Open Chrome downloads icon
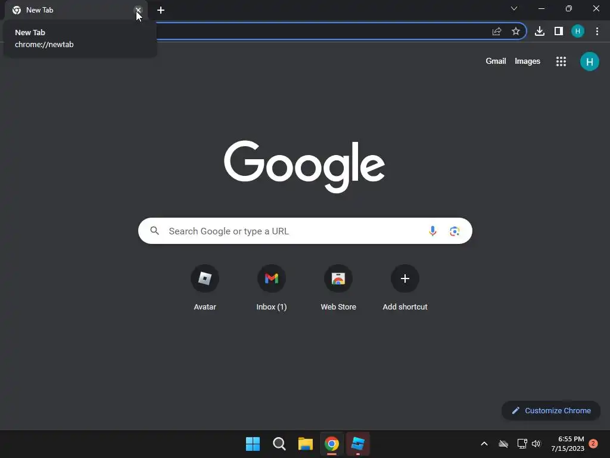 click(540, 31)
